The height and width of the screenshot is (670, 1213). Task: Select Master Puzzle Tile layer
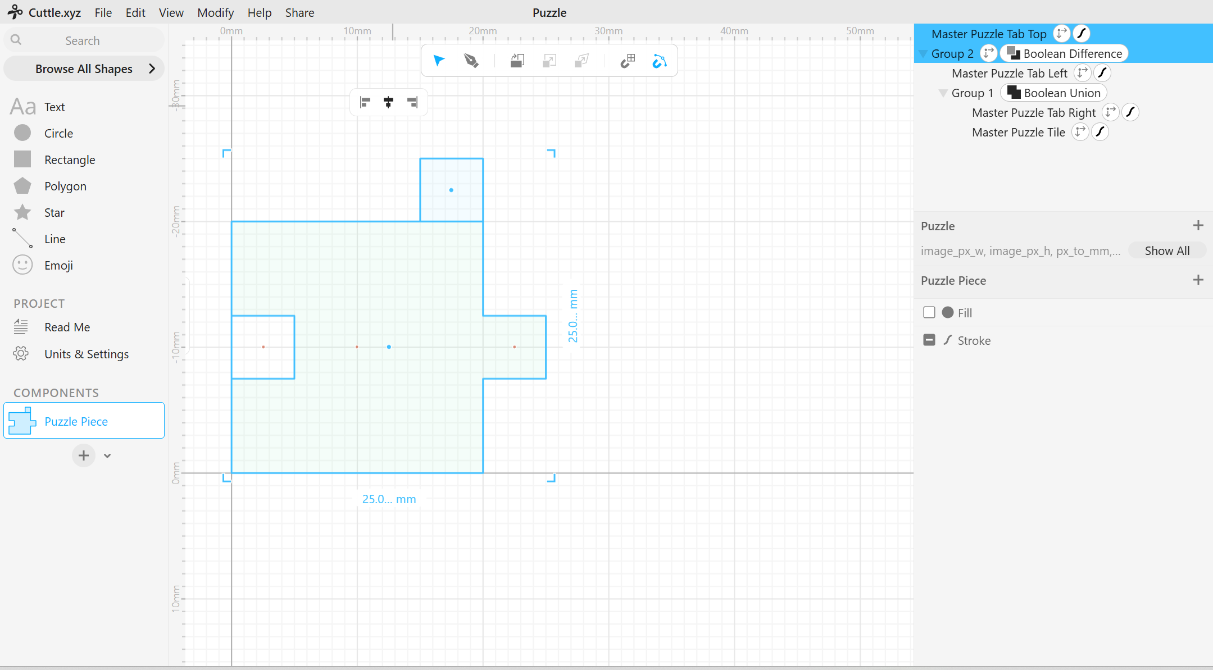(1019, 132)
